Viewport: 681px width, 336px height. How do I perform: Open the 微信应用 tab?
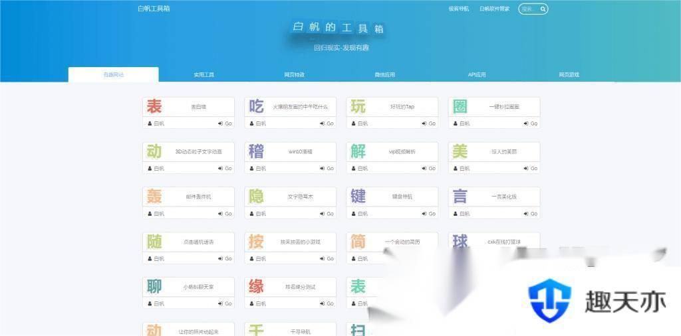click(x=385, y=74)
